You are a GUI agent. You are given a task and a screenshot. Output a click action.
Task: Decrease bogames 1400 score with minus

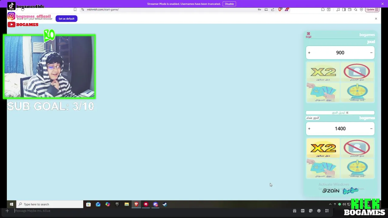pyautogui.click(x=371, y=129)
